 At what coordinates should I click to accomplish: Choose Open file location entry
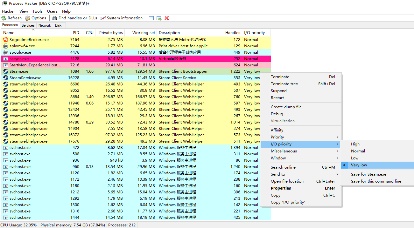[301, 181]
